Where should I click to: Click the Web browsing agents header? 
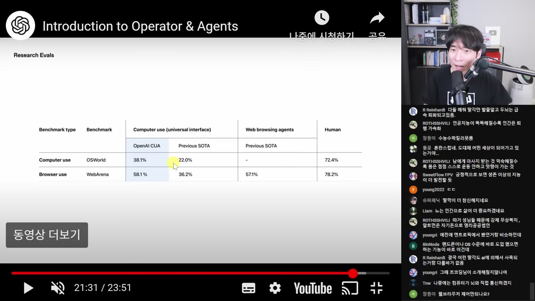269,130
